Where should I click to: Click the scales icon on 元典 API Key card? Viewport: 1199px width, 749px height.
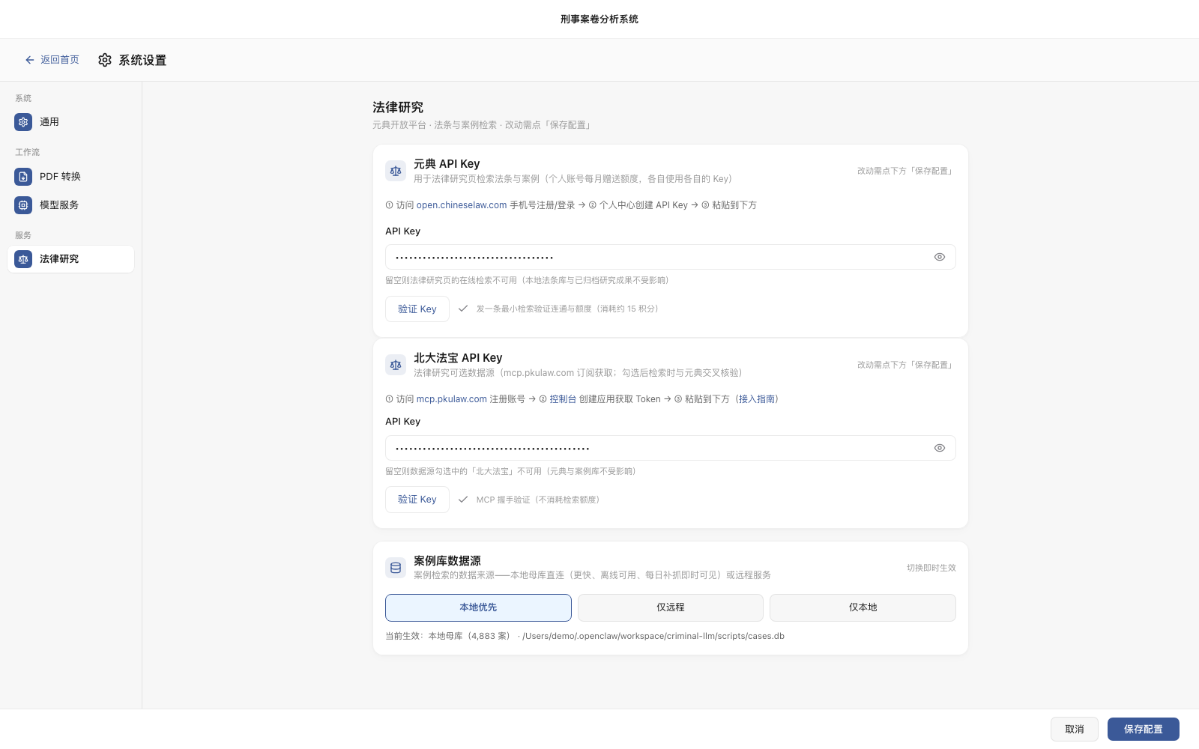tap(396, 171)
